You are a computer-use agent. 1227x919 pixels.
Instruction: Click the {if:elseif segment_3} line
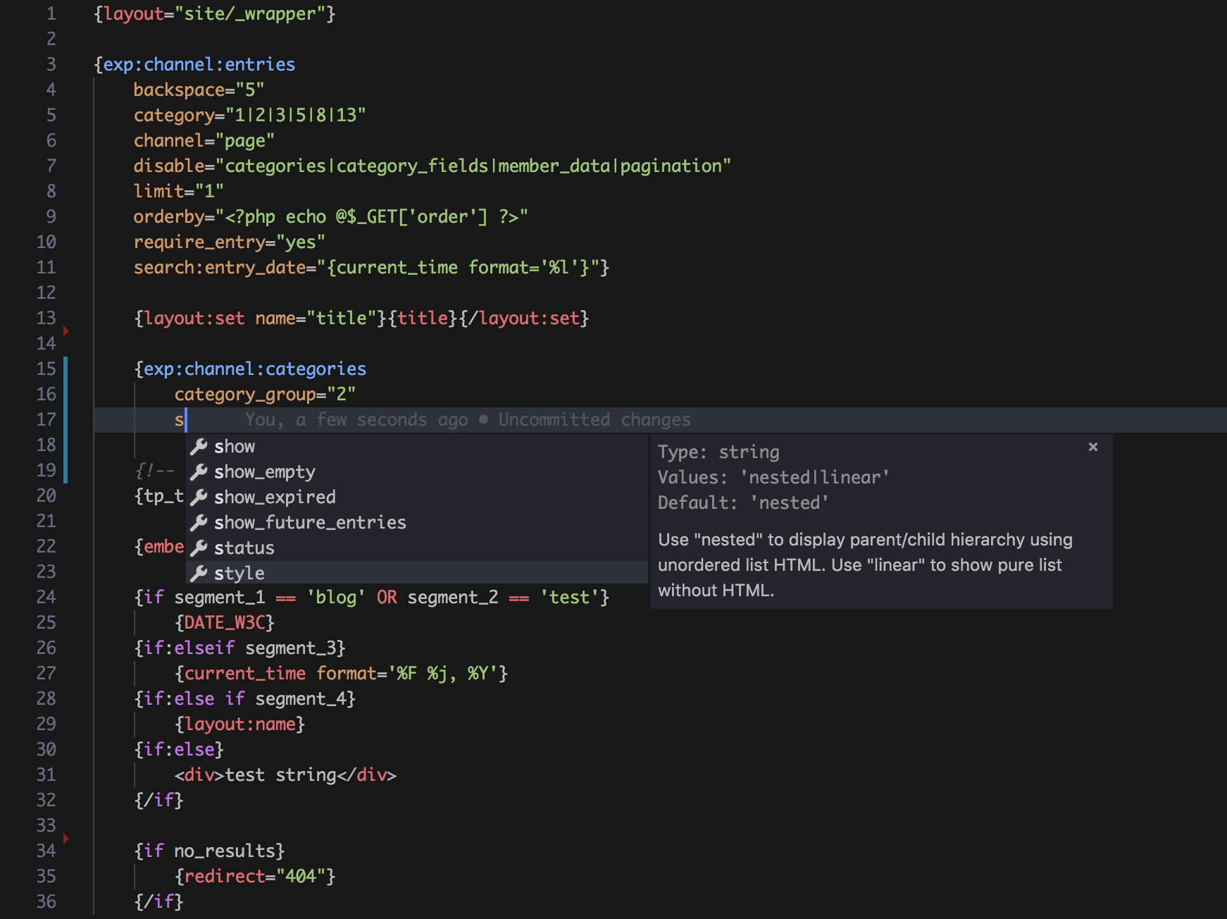pos(240,648)
